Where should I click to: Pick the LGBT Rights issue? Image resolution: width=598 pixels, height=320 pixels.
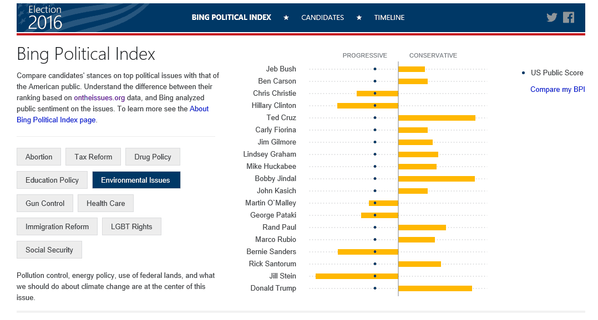(131, 226)
